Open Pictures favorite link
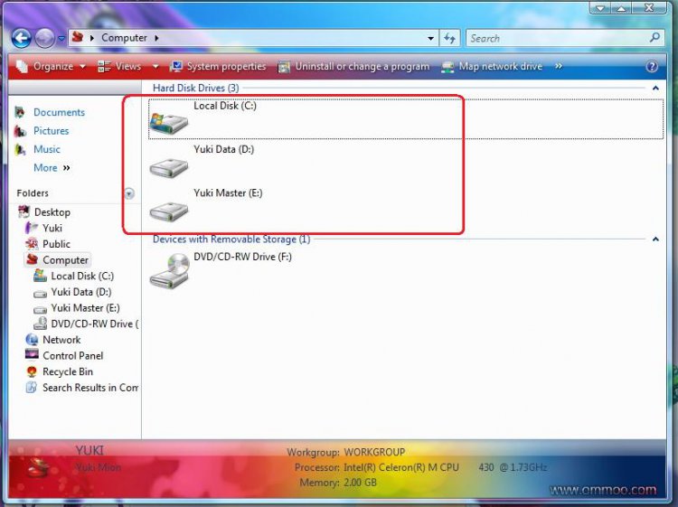678x507 pixels. pyautogui.click(x=51, y=130)
